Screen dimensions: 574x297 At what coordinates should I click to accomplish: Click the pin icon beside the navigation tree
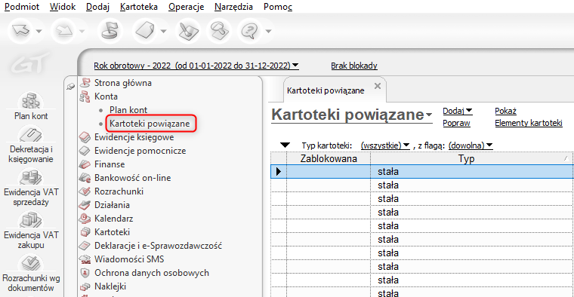[71, 86]
